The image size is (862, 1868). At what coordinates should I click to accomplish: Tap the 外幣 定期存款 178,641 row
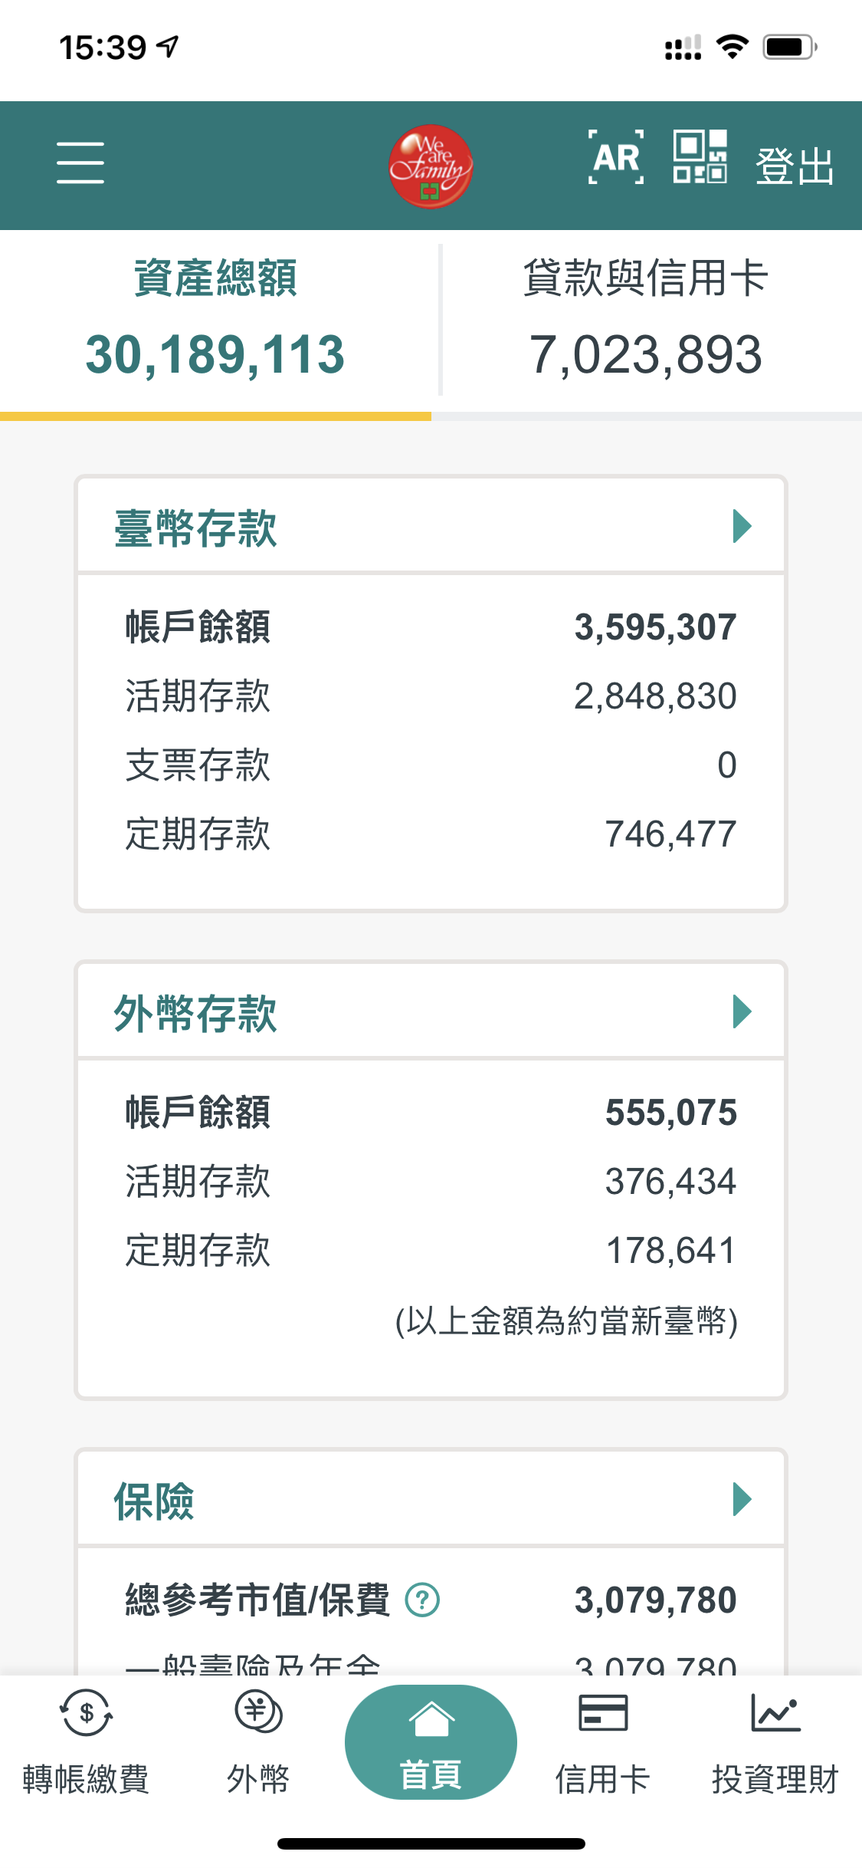[431, 1251]
